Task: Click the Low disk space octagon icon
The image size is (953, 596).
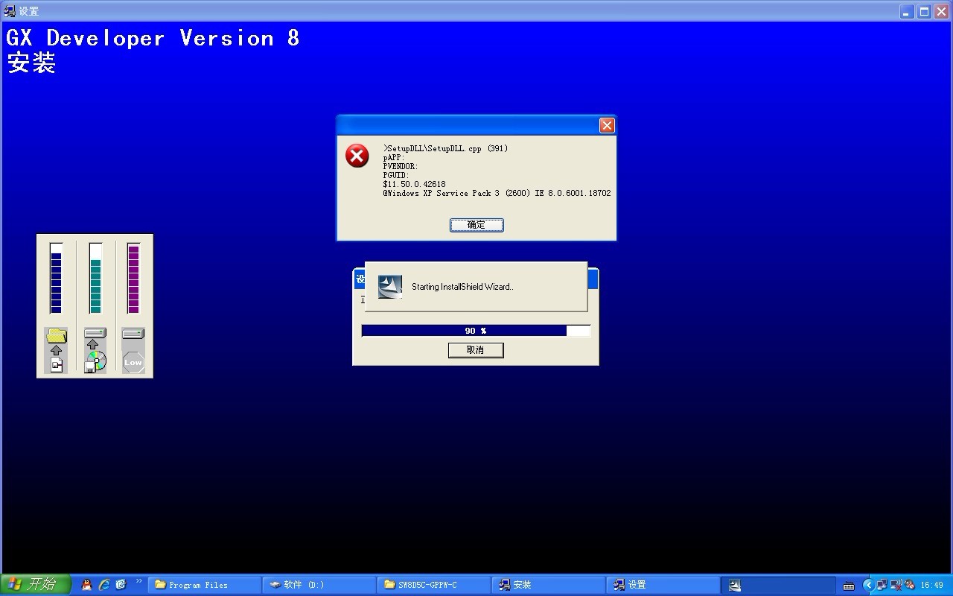Action: [x=133, y=362]
